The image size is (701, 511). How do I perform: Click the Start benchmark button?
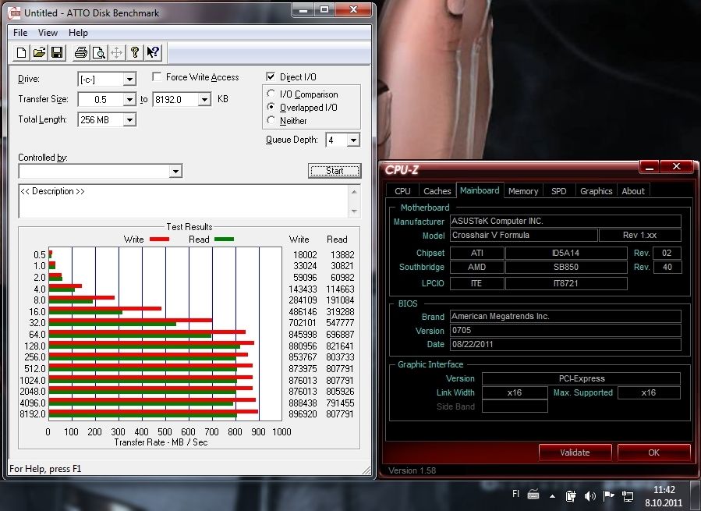tap(335, 171)
